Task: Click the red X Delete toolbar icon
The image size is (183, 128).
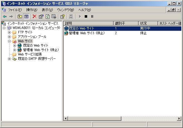Action: point(34,17)
